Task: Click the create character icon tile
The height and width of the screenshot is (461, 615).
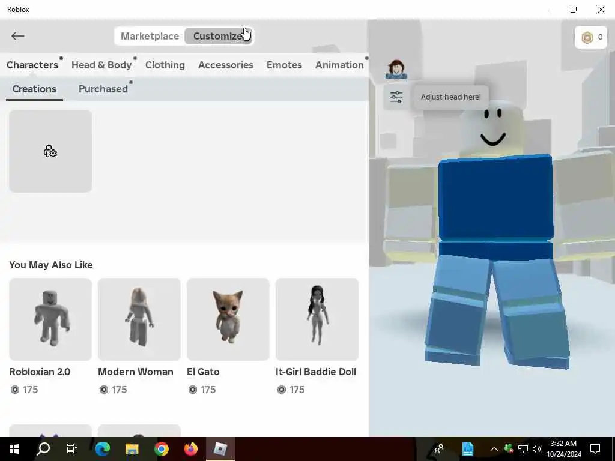Action: [x=50, y=151]
